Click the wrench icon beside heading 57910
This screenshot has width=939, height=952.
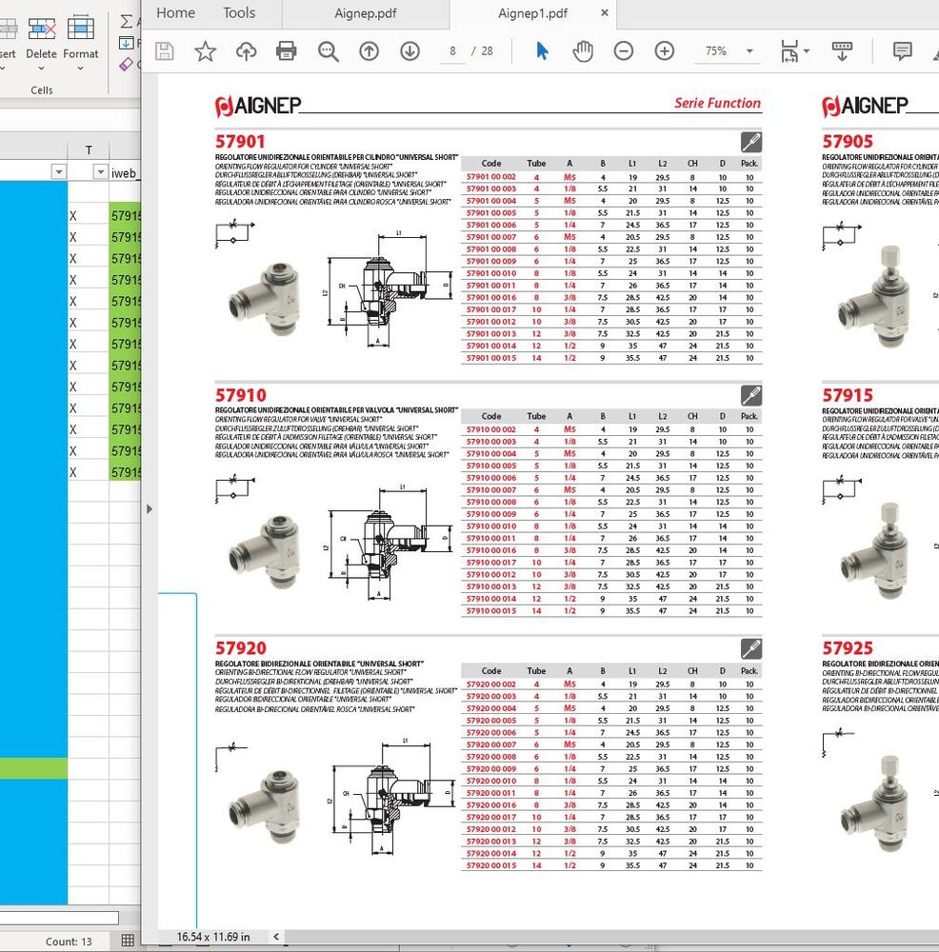coord(751,395)
